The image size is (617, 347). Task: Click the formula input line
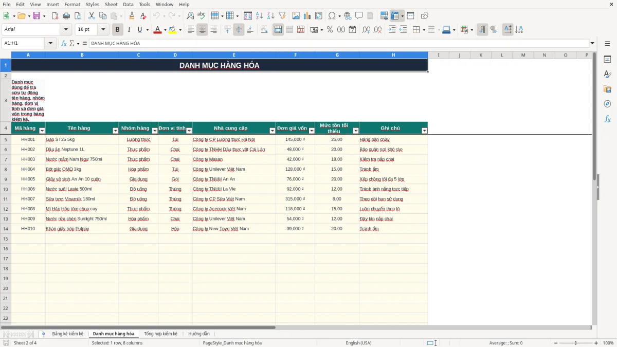click(338, 43)
